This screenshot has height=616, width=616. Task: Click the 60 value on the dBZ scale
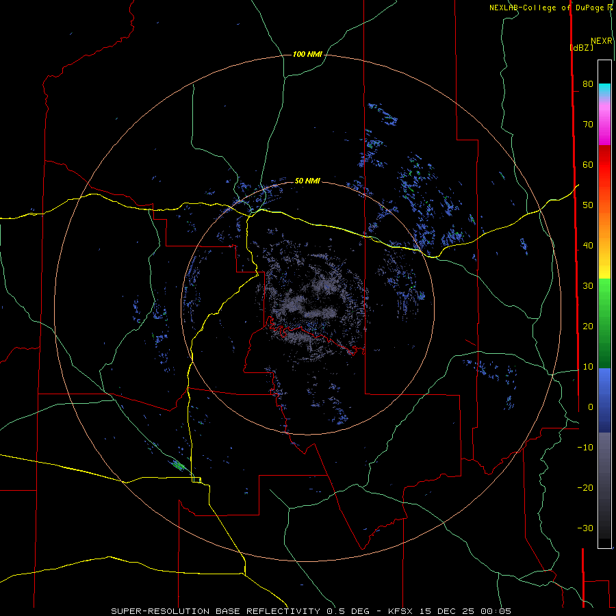coord(588,165)
